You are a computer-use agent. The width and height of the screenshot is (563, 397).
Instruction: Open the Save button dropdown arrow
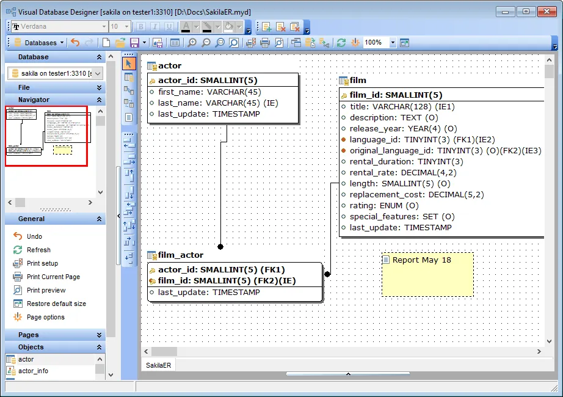[x=144, y=43]
